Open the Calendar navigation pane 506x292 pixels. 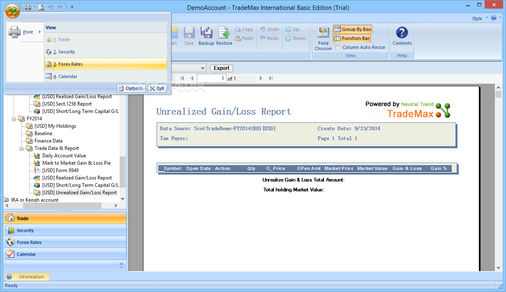tap(65, 254)
